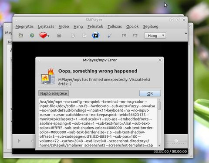Click the burning computer error icon
209x163 pixels.
[48, 76]
